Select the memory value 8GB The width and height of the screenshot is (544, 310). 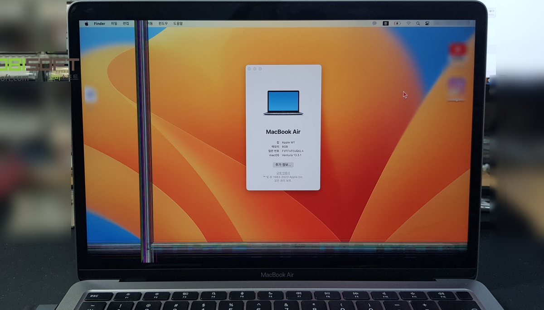285,147
